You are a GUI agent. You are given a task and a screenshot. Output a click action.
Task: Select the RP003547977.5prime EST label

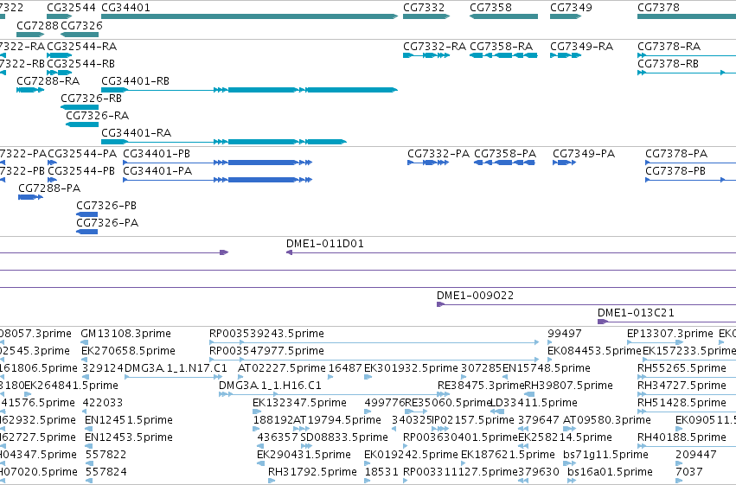click(266, 351)
